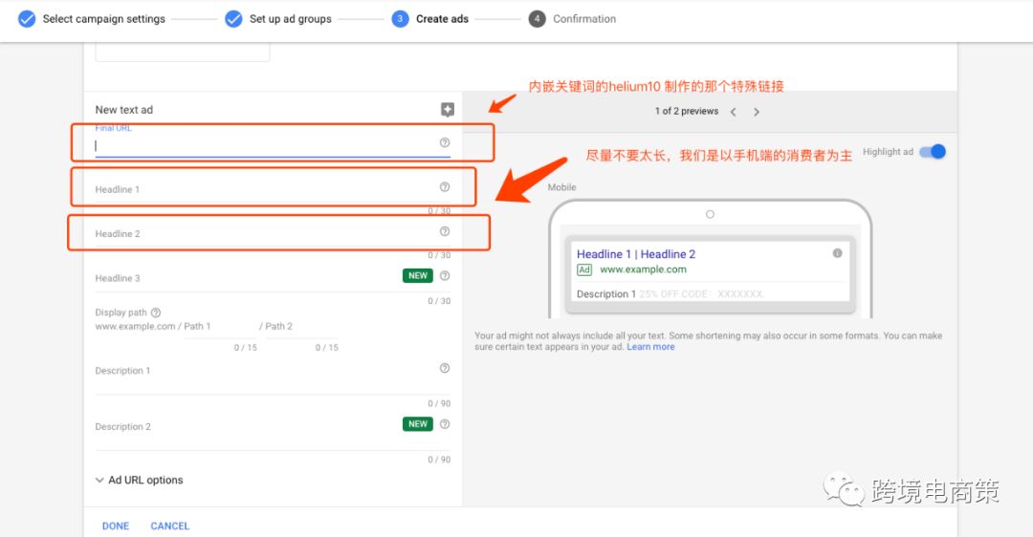Click the NEW badge beside Headline 3
Screen dimensions: 1033x537
(x=418, y=276)
